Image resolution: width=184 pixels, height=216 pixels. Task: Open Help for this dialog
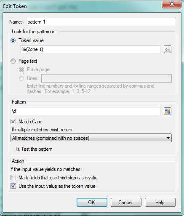pos(160,203)
